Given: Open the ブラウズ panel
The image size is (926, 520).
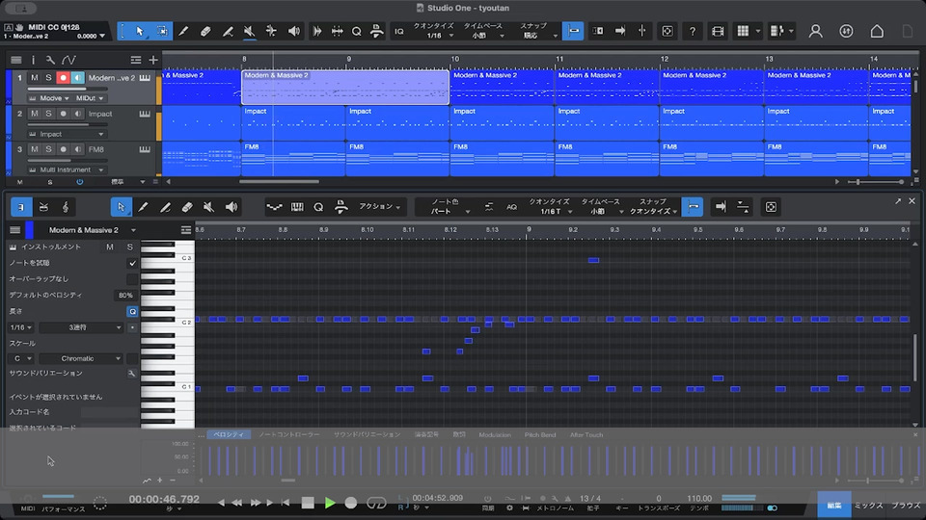Looking at the screenshot, I should 905,505.
